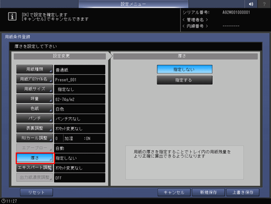
Task: Click the 普通紙 value field
Action: [80, 69]
